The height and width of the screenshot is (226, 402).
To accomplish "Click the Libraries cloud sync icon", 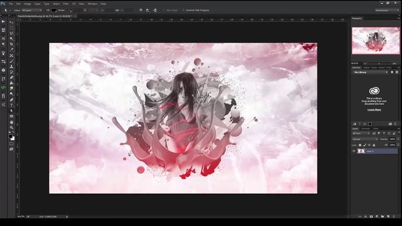I will point(390,124).
